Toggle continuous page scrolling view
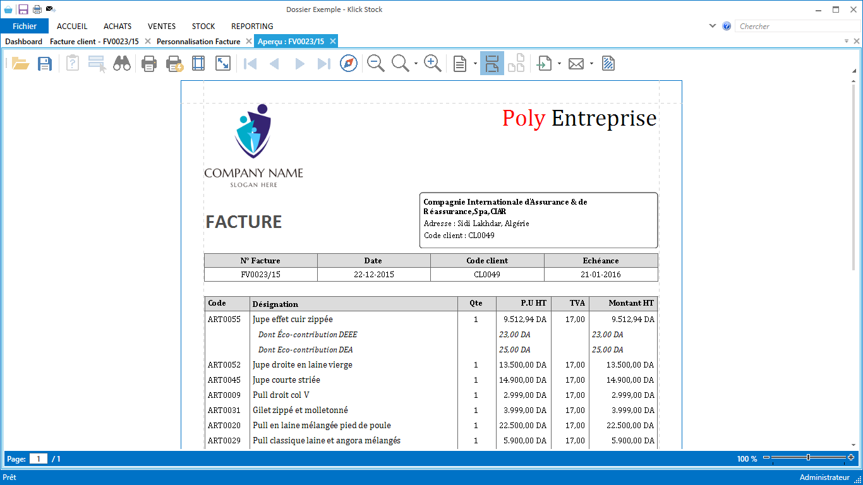Image resolution: width=863 pixels, height=485 pixels. (x=492, y=64)
